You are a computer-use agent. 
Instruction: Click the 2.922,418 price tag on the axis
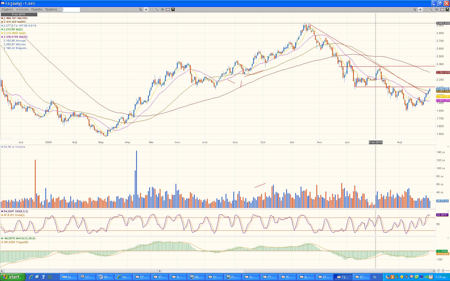(x=443, y=23)
